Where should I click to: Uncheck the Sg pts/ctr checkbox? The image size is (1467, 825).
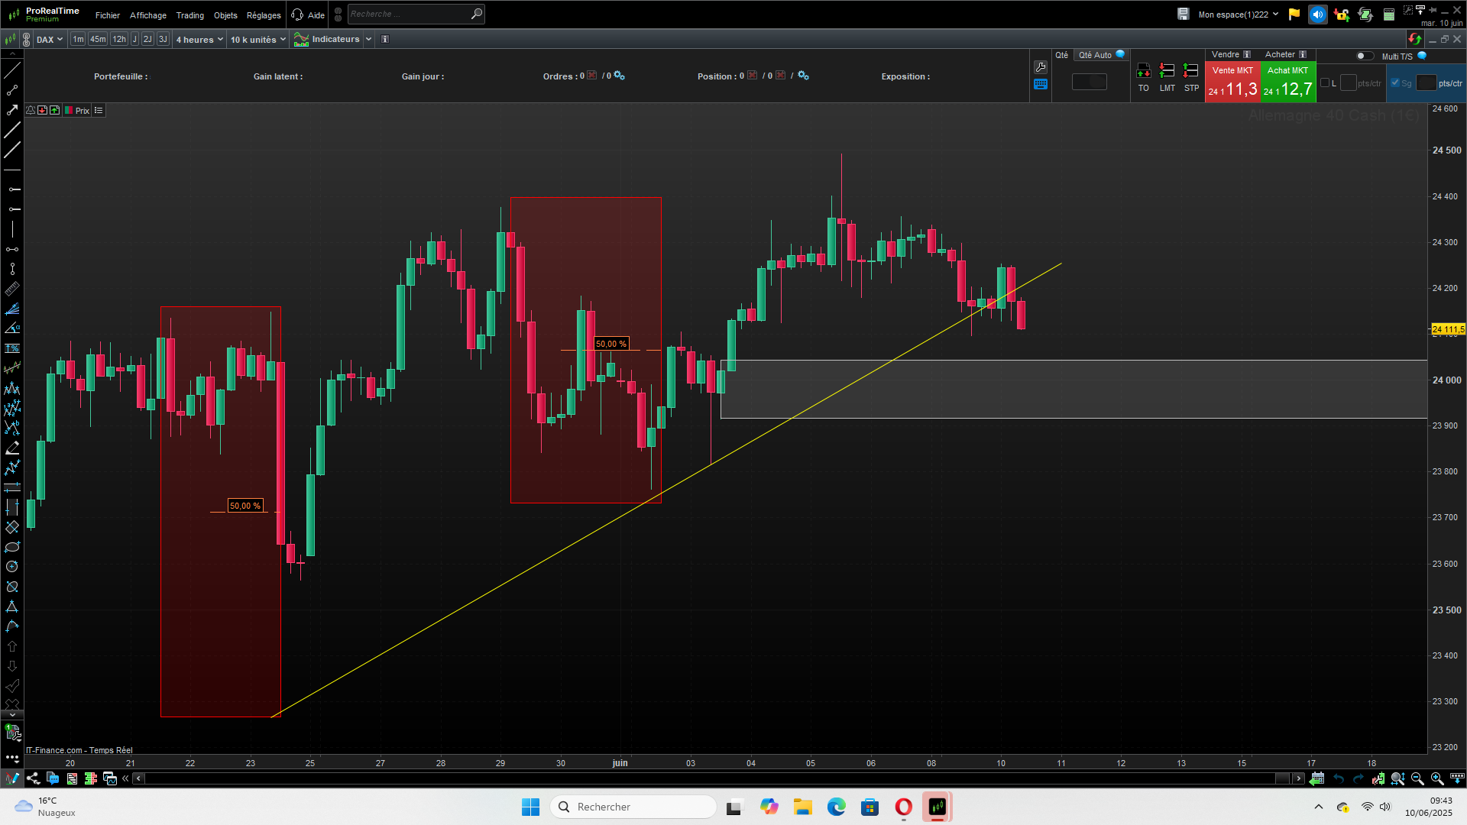[x=1395, y=83]
